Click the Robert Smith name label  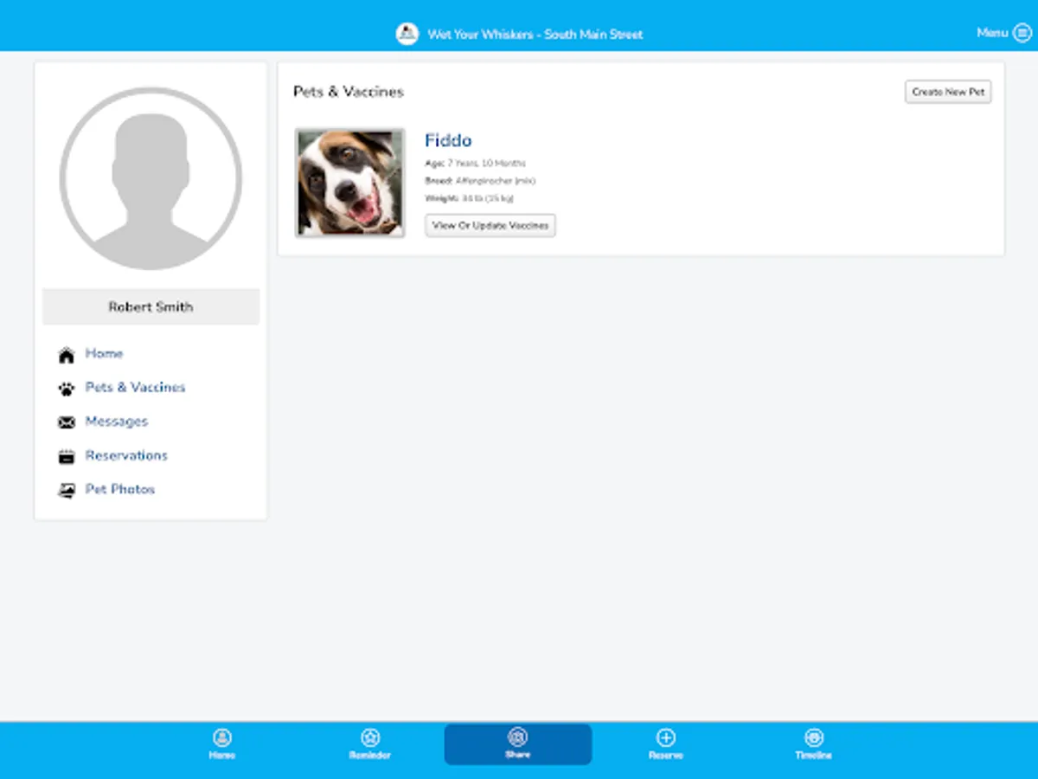151,306
